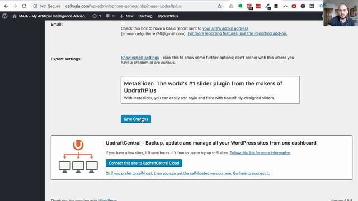Image resolution: width=358 pixels, height=201 pixels.
Task: Reload the page with the refresh icon
Action: 24,6
